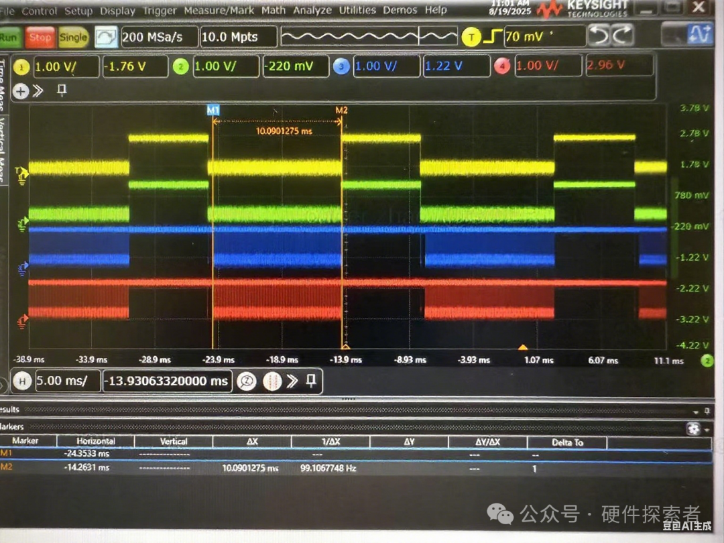Toggle channel 2 green button
The width and height of the screenshot is (724, 543).
point(180,66)
